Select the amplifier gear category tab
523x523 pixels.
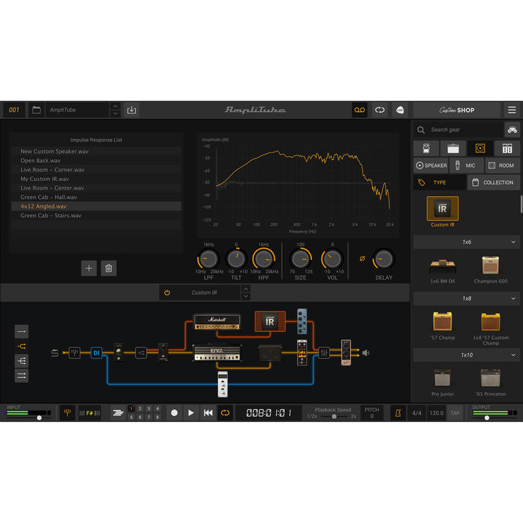click(453, 148)
